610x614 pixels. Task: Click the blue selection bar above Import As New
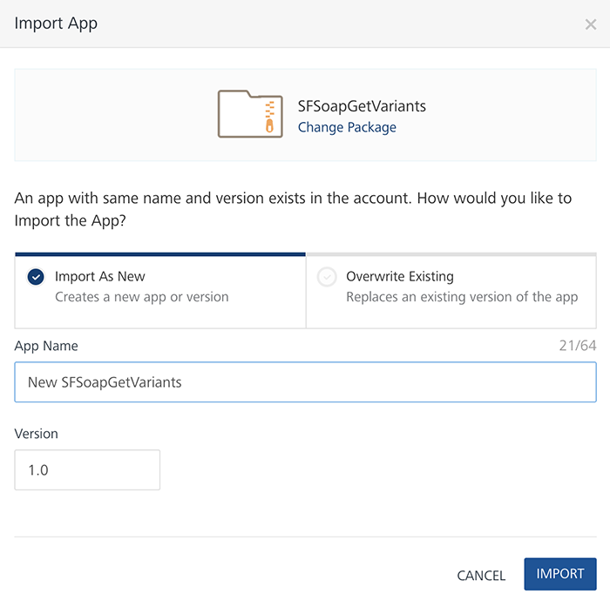click(159, 254)
